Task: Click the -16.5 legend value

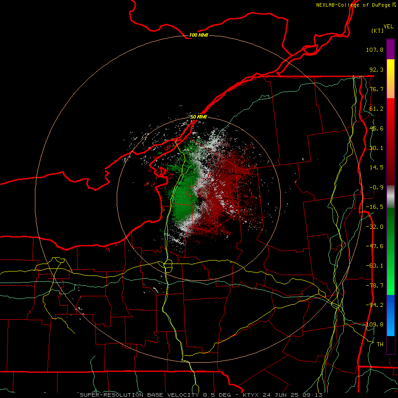Action: pos(375,207)
